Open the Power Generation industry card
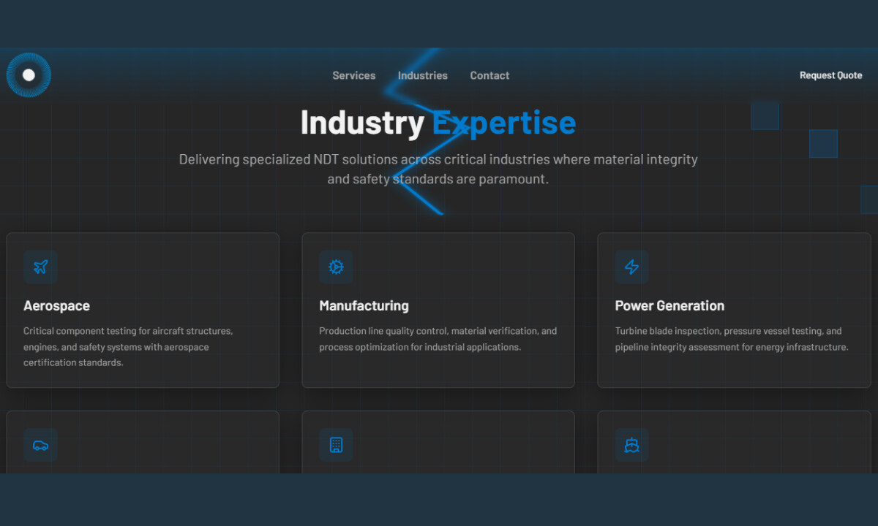This screenshot has height=526, width=878. pyautogui.click(x=734, y=310)
